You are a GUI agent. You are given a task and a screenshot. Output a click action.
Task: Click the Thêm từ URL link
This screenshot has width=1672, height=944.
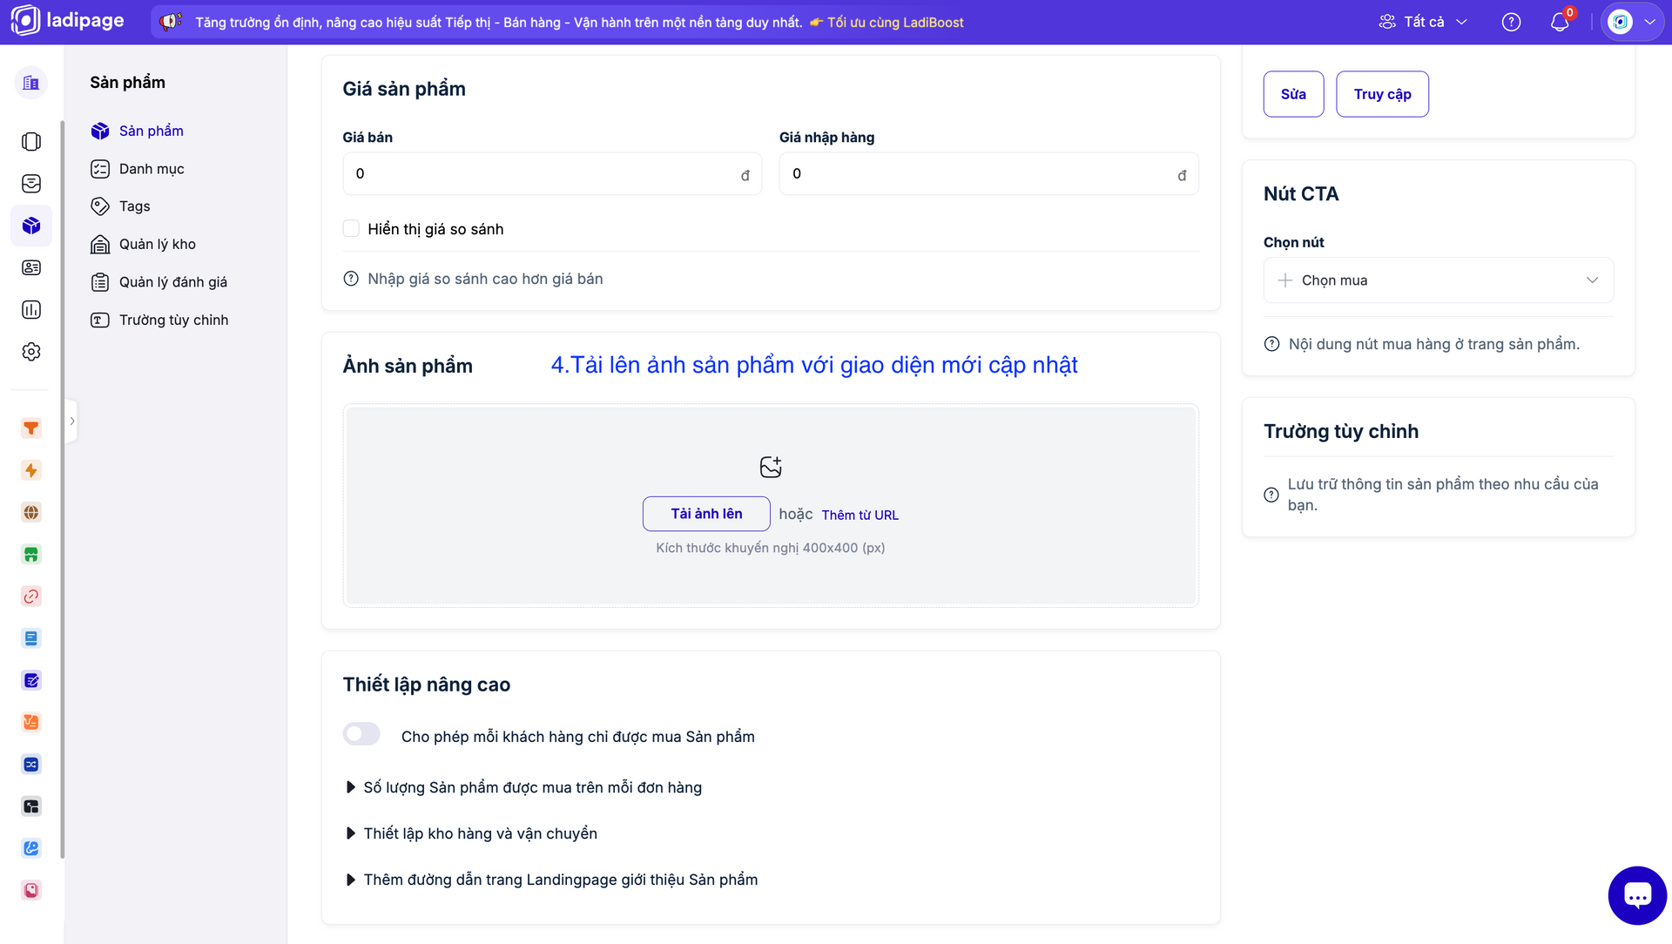[860, 516]
